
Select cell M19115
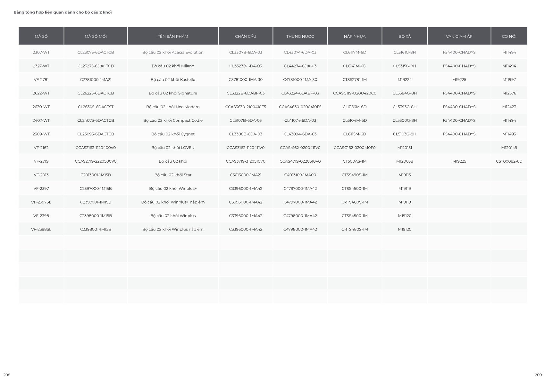(405, 175)
